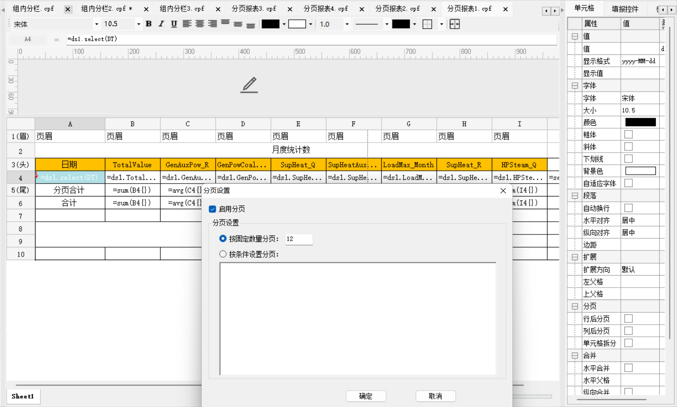677x407 pixels.
Task: Close the 组内分栏.cpf tab
Action: 68,9
